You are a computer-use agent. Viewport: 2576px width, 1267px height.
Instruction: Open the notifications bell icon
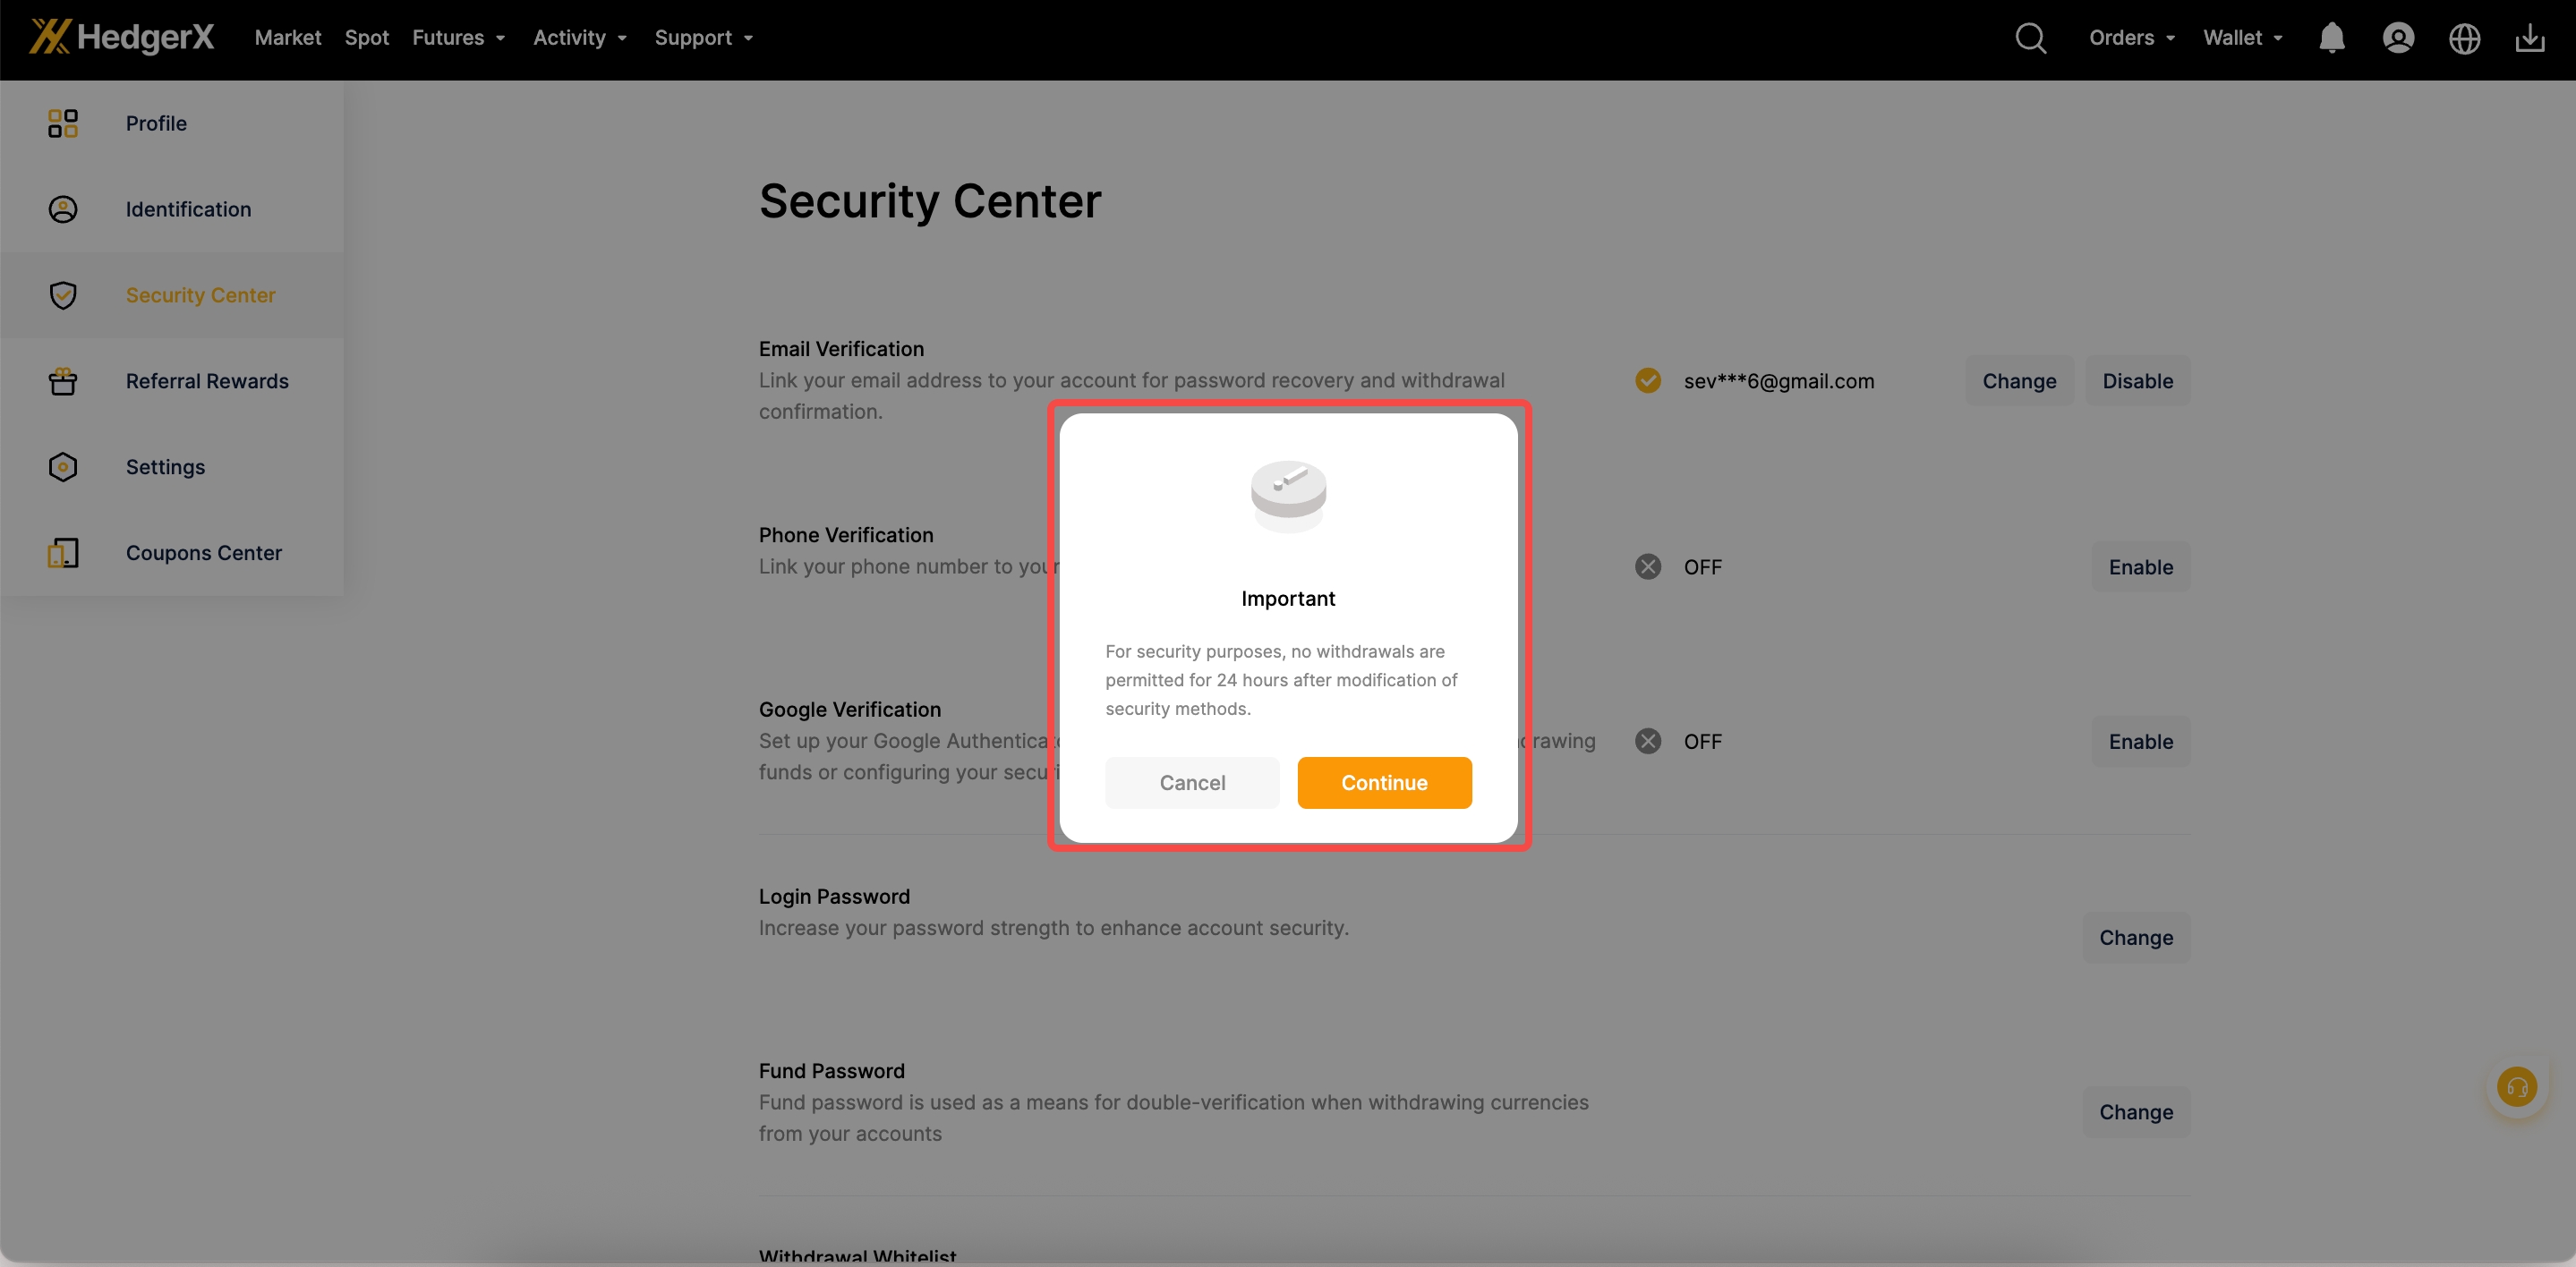coord(2331,38)
